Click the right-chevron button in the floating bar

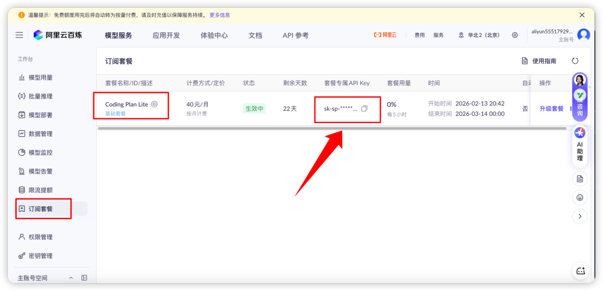580,216
